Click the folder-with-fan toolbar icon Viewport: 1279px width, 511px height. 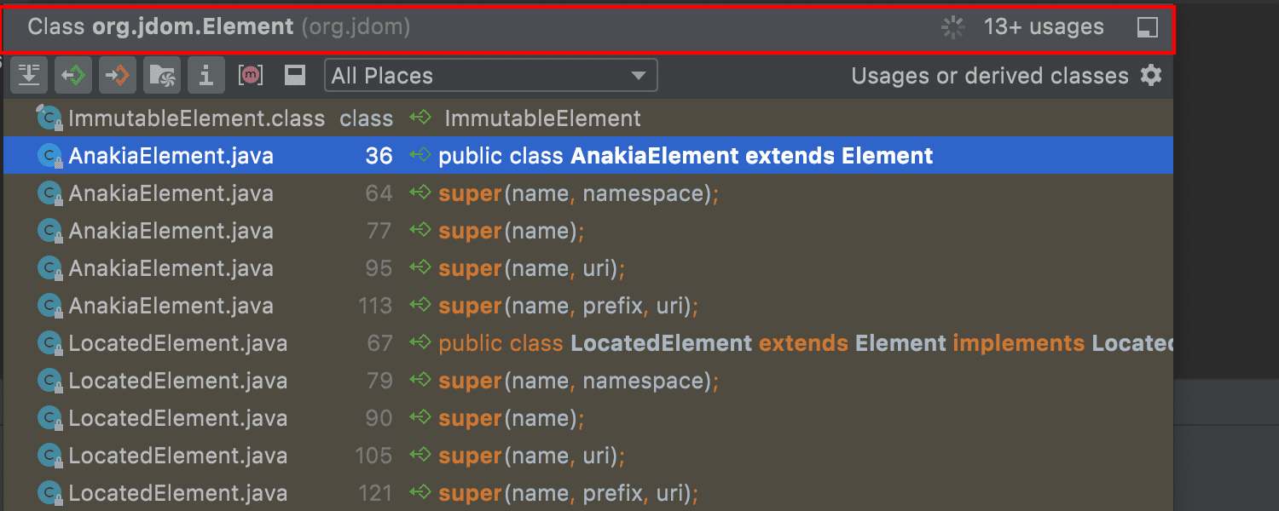(x=161, y=76)
